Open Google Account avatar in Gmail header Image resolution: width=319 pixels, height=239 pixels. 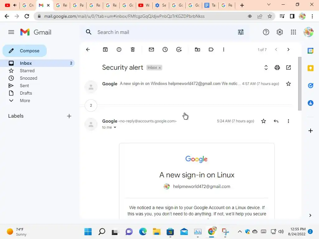[x=308, y=32]
